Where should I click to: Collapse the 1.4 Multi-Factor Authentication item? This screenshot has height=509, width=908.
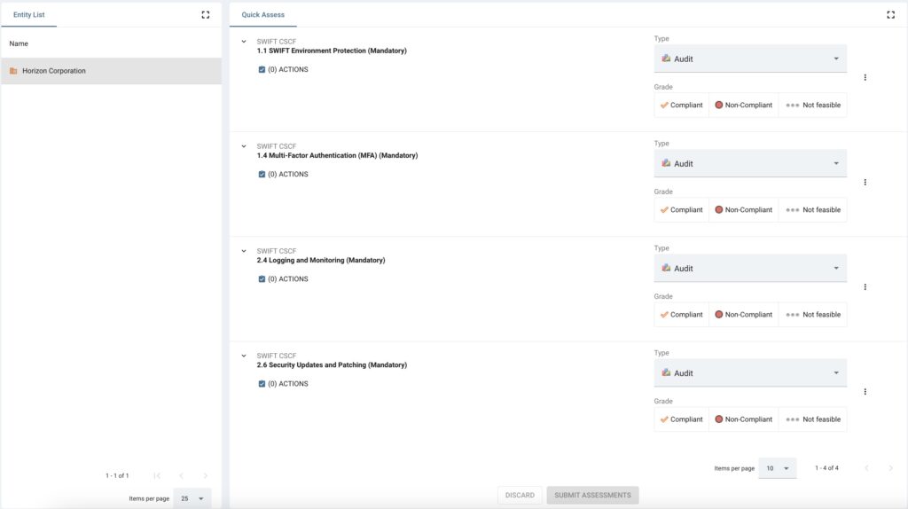pyautogui.click(x=244, y=146)
